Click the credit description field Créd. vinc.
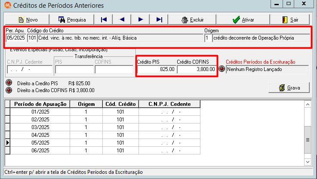Image resolution: width=317 pixels, height=179 pixels. point(120,38)
